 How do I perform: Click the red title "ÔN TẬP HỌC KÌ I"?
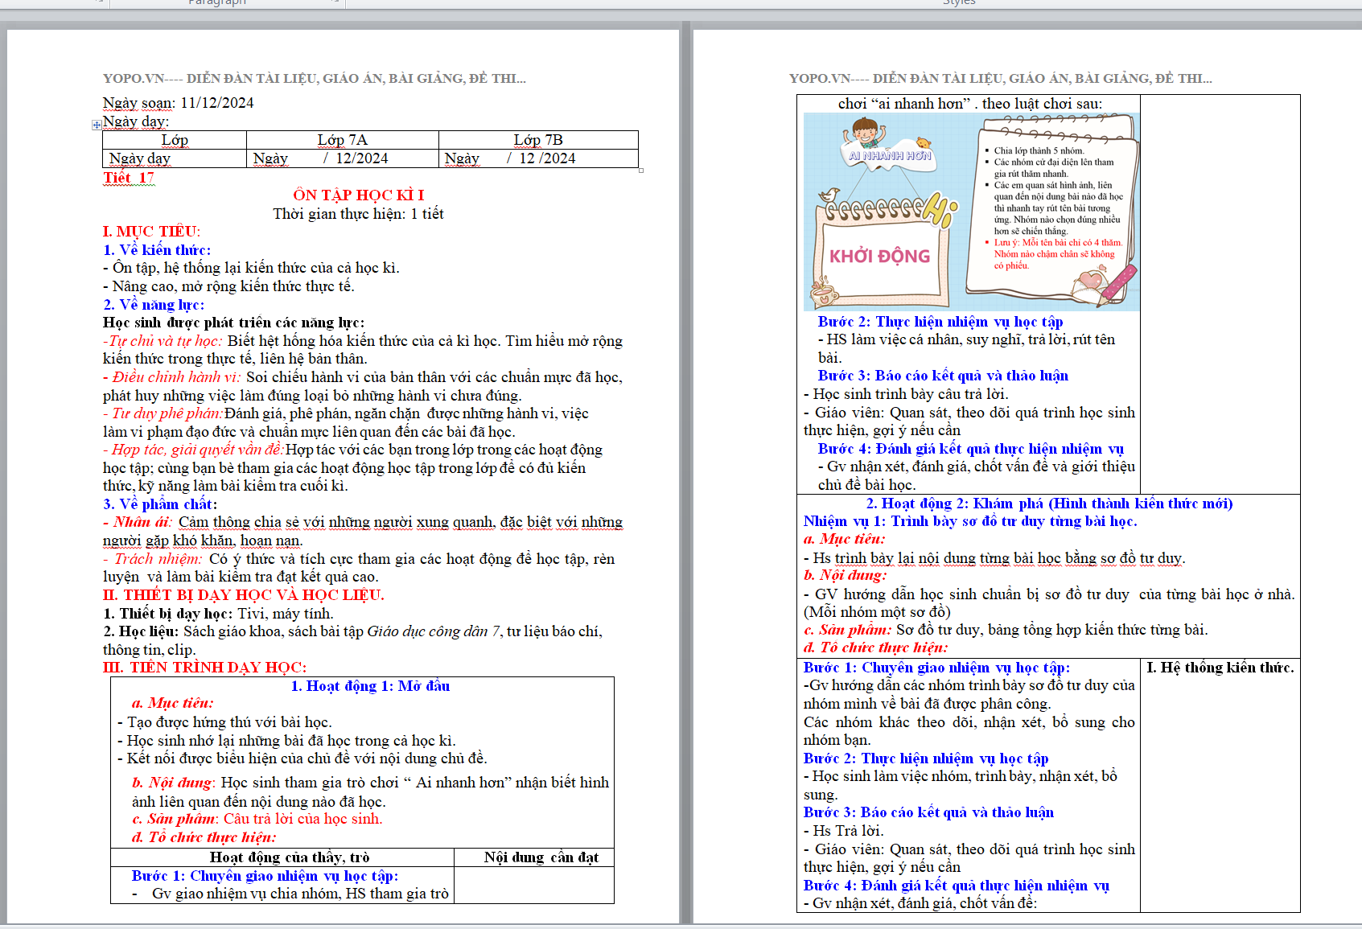[358, 195]
